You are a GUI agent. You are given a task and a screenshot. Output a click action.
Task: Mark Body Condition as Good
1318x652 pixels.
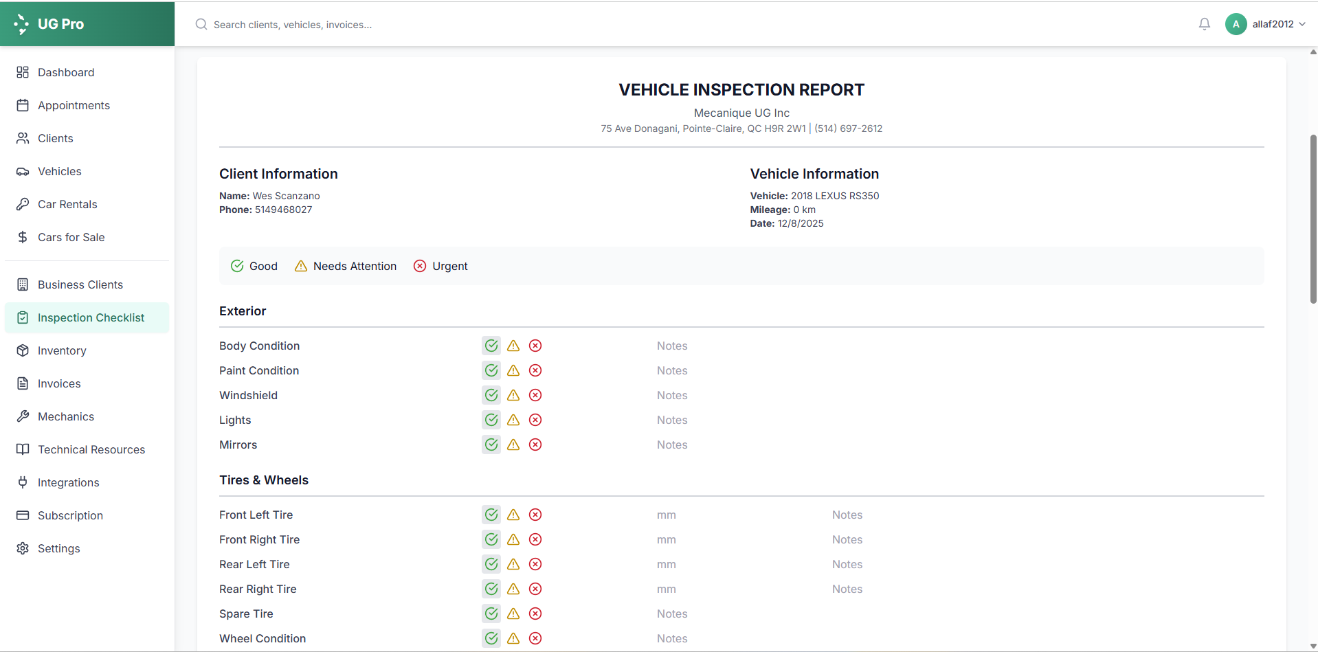[491, 346]
